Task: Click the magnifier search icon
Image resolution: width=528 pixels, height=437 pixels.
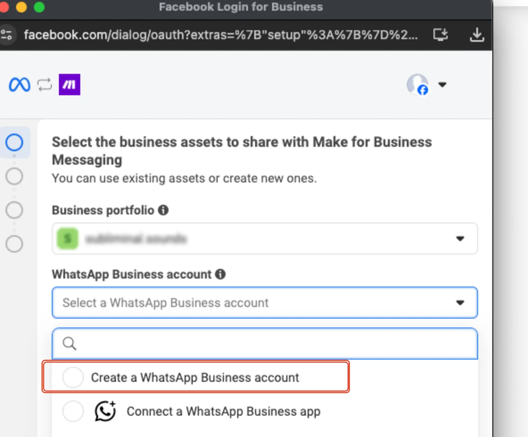Action: tap(69, 343)
